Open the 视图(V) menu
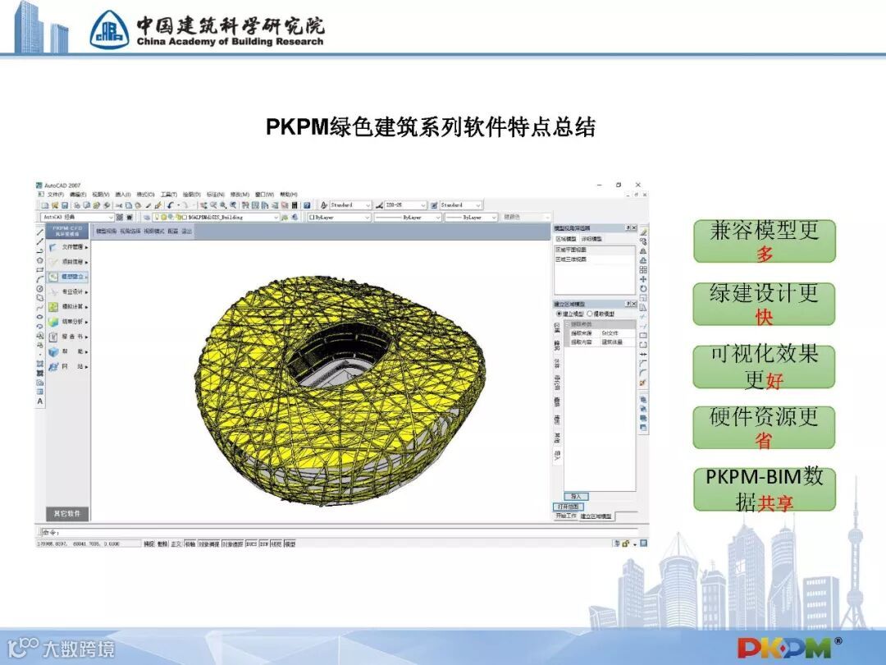The width and height of the screenshot is (886, 665). pyautogui.click(x=101, y=195)
